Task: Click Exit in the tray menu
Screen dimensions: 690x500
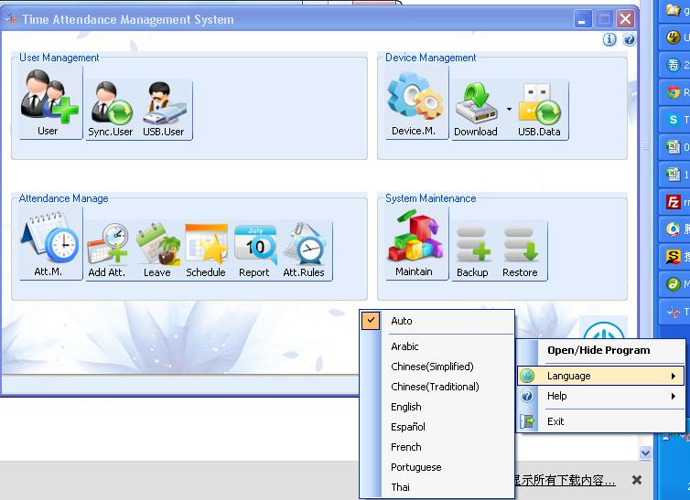Action: pyautogui.click(x=600, y=421)
